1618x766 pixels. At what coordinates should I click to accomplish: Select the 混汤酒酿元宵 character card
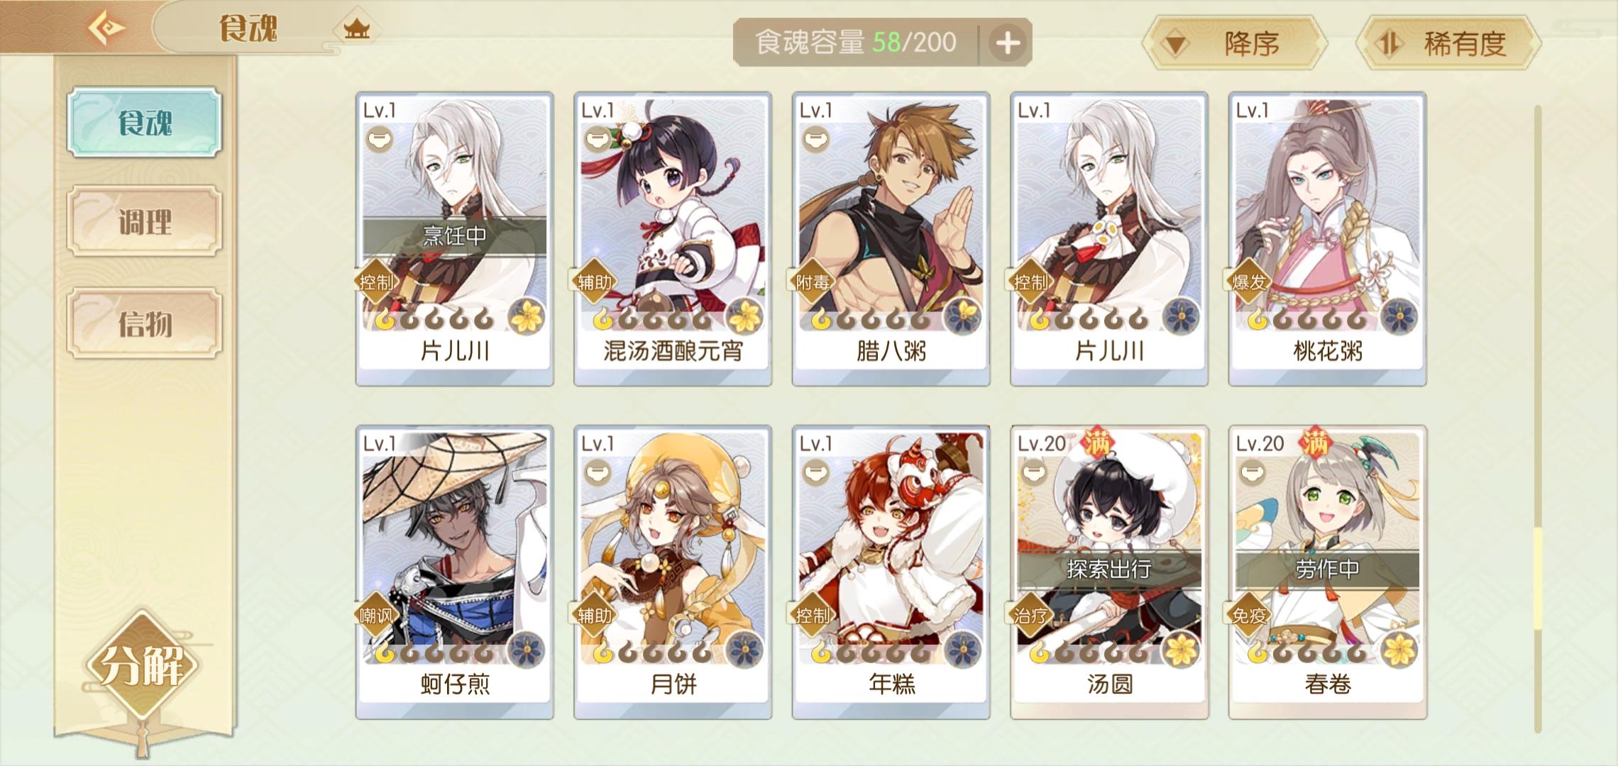[673, 239]
